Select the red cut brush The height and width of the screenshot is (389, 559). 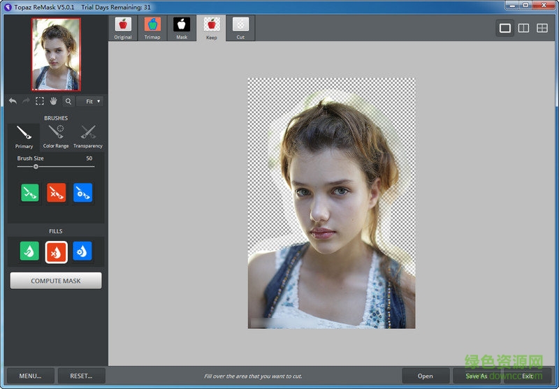click(x=56, y=193)
